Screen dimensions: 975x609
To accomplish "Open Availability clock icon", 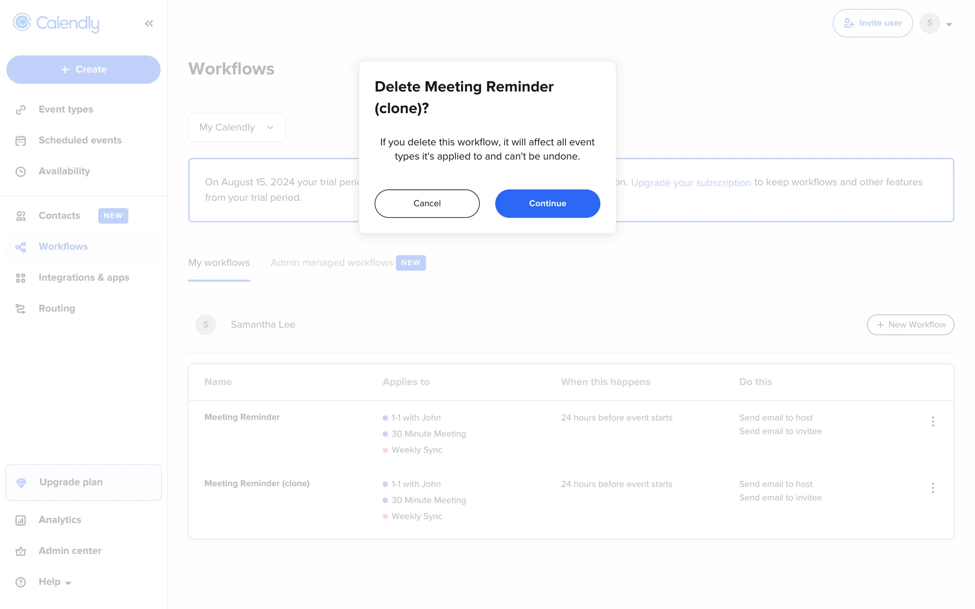I will pos(20,172).
